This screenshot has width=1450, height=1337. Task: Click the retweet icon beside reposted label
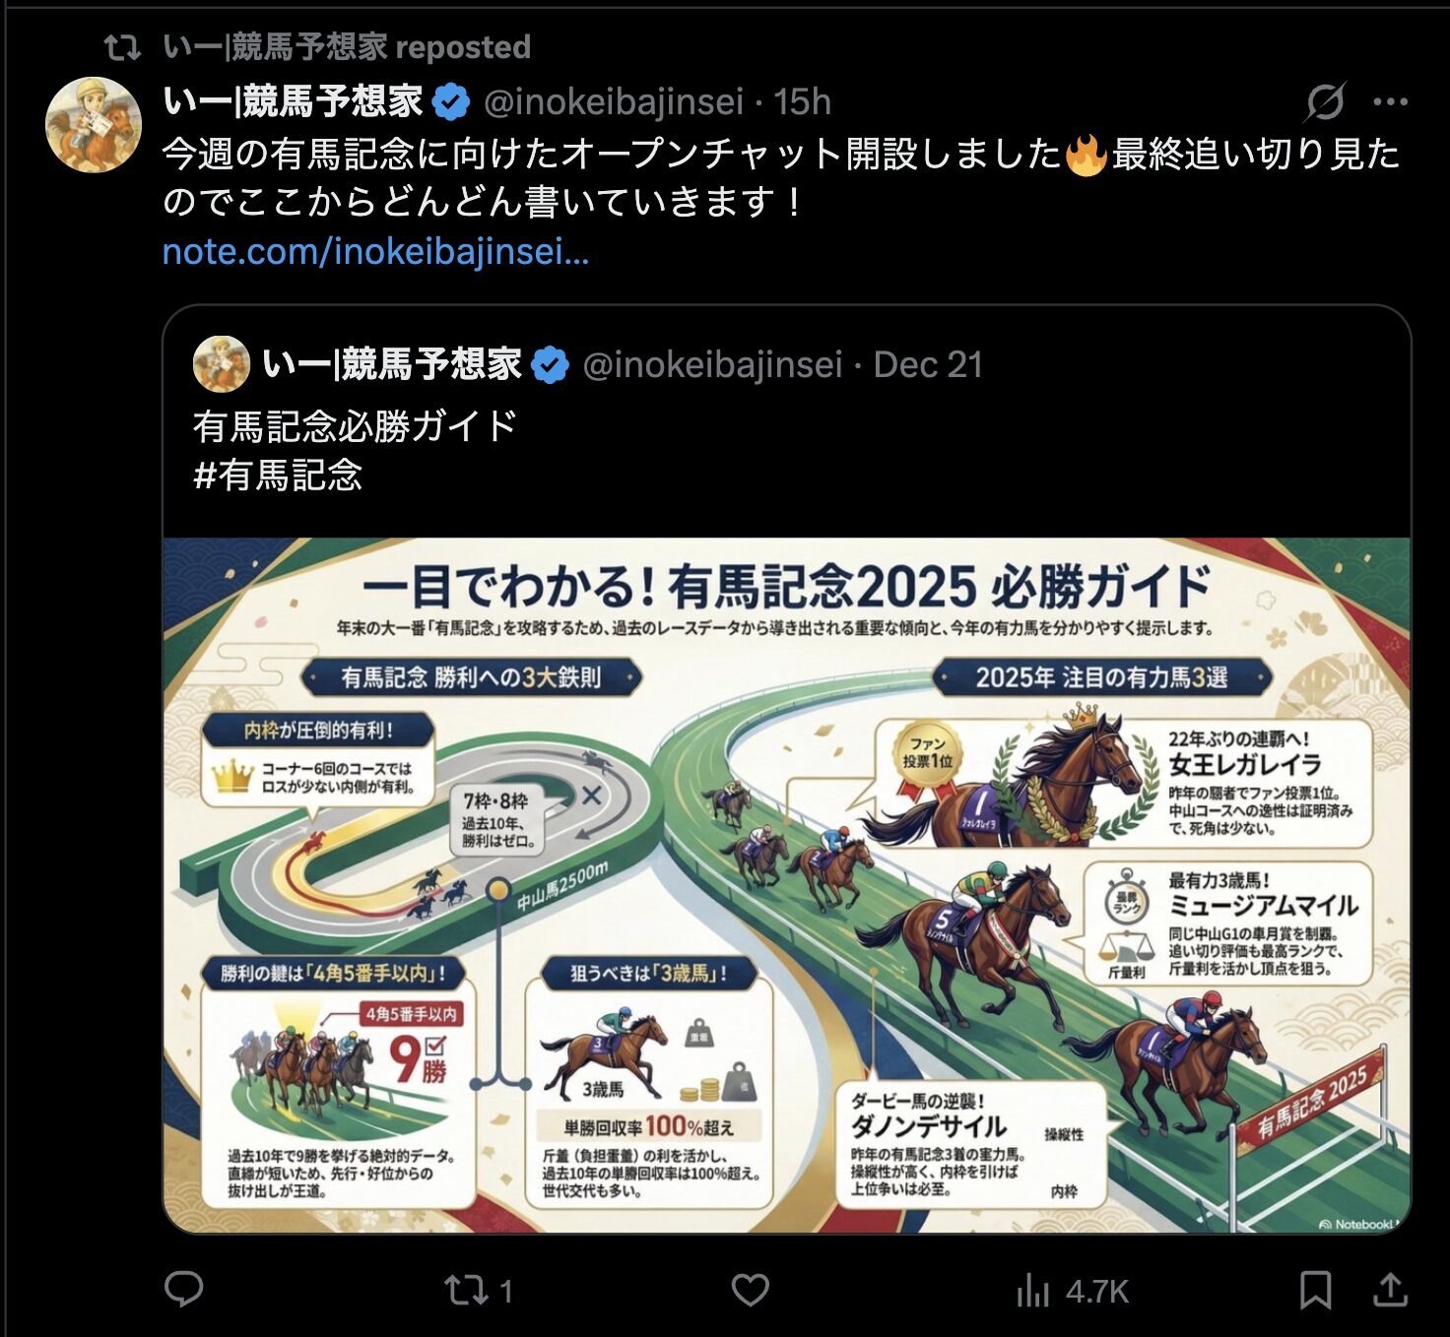click(x=124, y=46)
